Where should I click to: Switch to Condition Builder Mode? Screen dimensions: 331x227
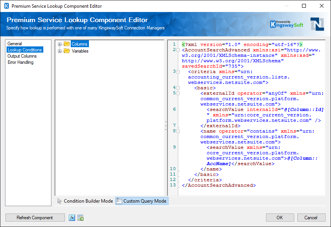click(85, 201)
